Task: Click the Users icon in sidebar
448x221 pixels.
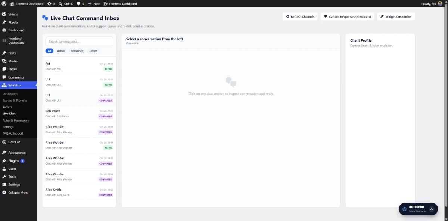Action: pos(4,169)
